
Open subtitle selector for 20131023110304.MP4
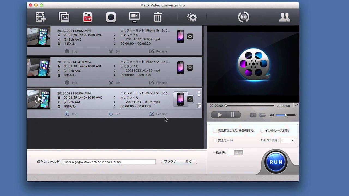click(x=115, y=106)
